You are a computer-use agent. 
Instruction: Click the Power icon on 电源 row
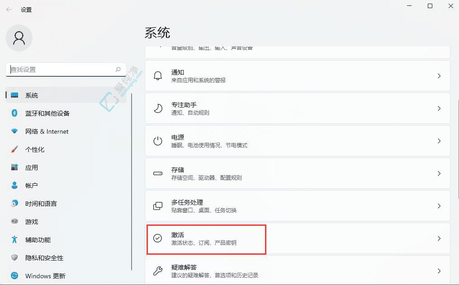(157, 140)
